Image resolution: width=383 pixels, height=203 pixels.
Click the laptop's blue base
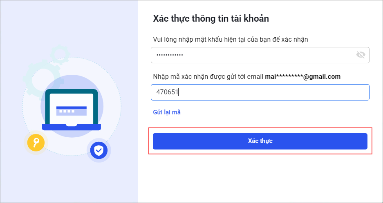72,127
